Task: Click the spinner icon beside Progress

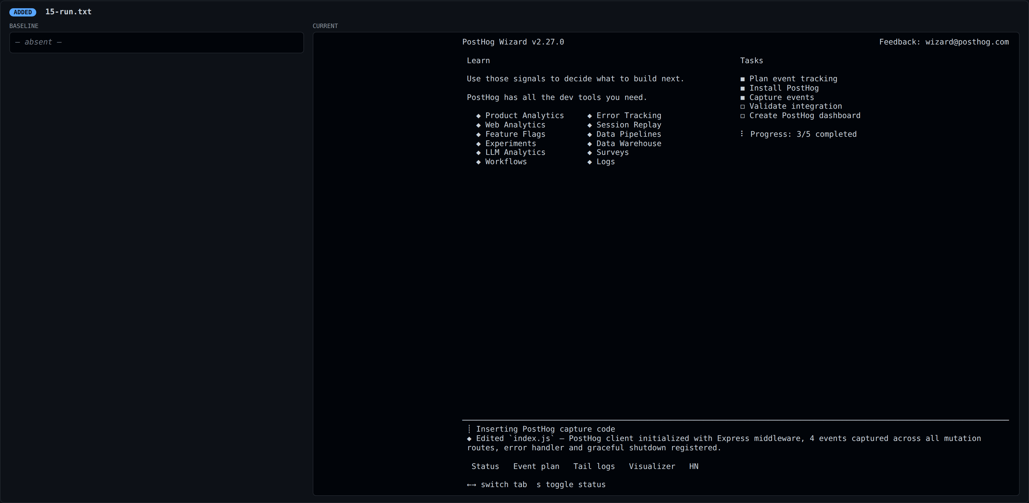Action: point(742,134)
